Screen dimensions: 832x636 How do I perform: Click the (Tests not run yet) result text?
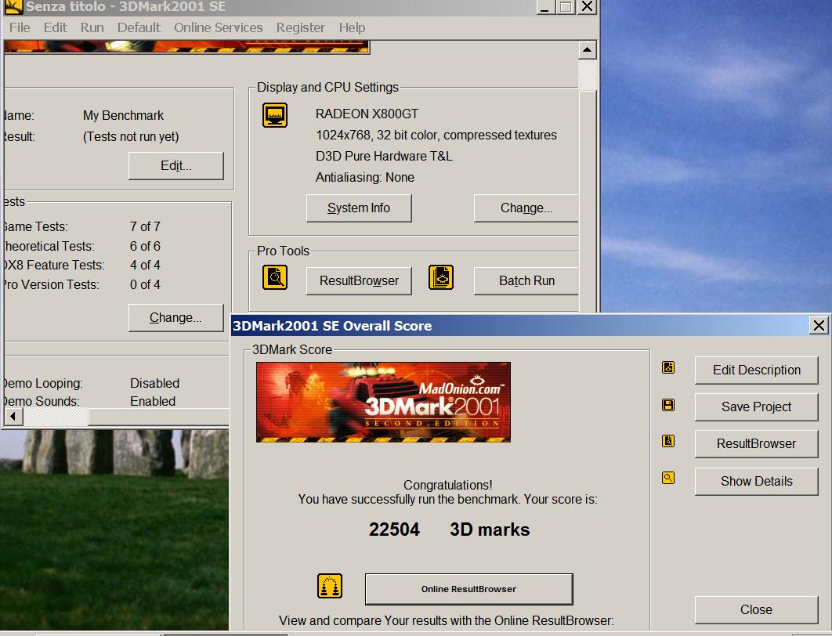(131, 137)
